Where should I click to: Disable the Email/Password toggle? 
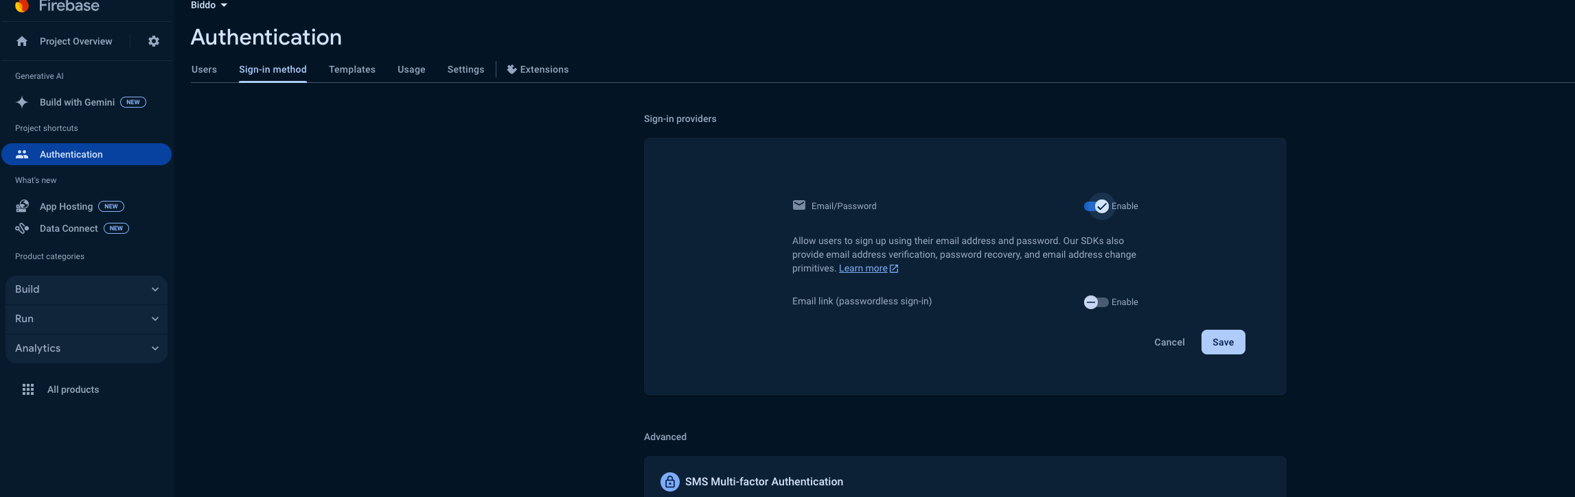point(1096,206)
